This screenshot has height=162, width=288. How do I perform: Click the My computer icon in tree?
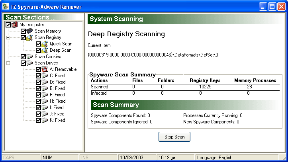coord(14,25)
